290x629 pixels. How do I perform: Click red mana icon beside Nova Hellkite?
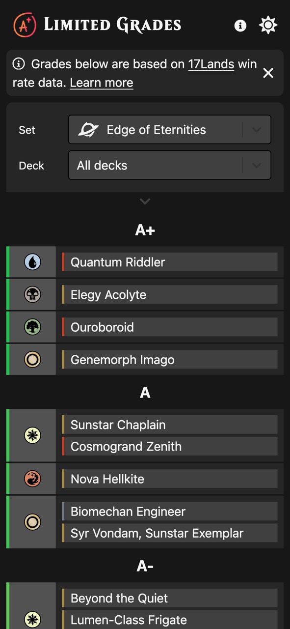tap(32, 479)
